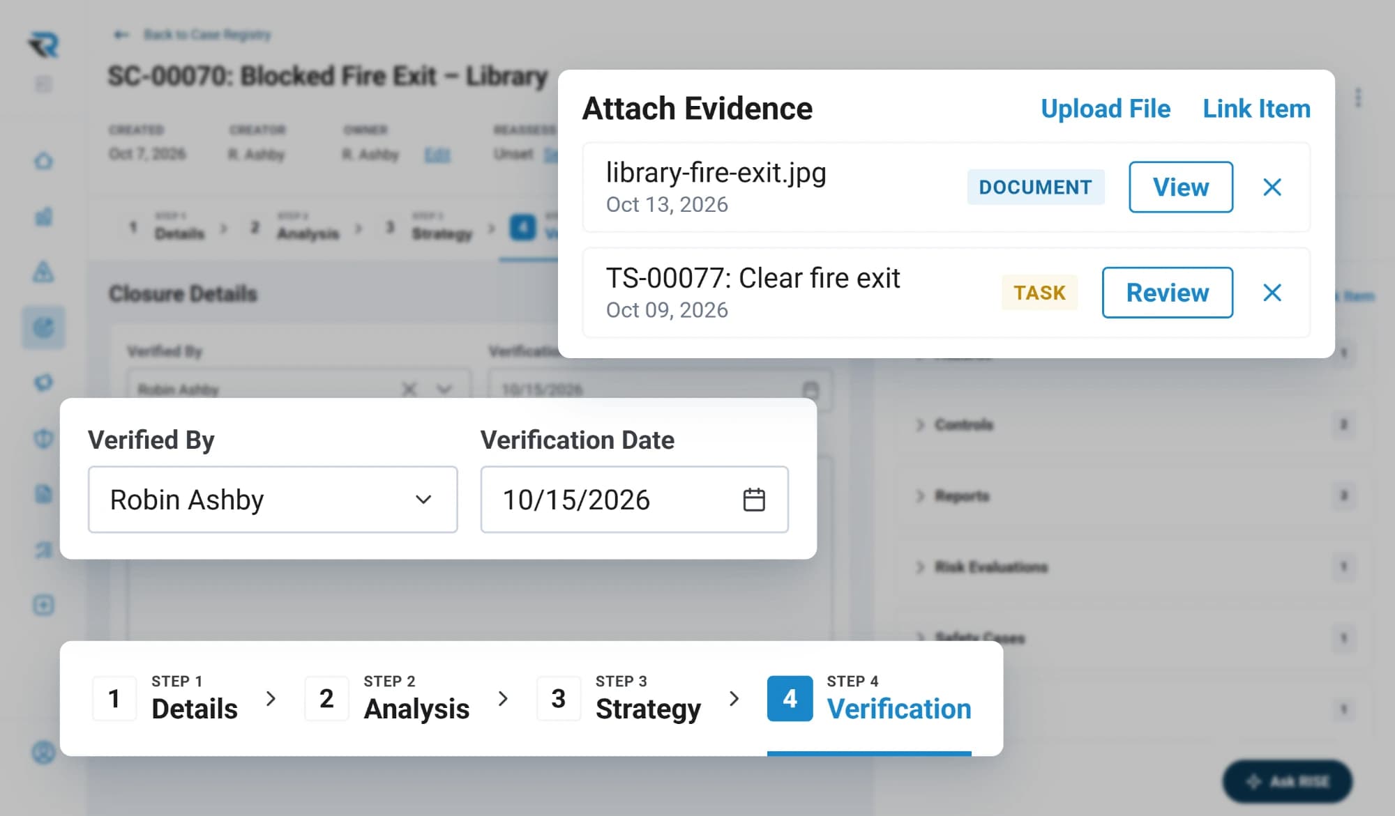Click the app logo in the sidebar

coord(44,45)
